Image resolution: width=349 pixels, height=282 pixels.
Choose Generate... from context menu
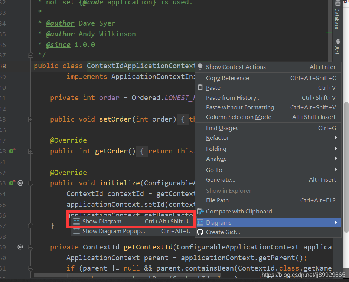(x=268, y=180)
